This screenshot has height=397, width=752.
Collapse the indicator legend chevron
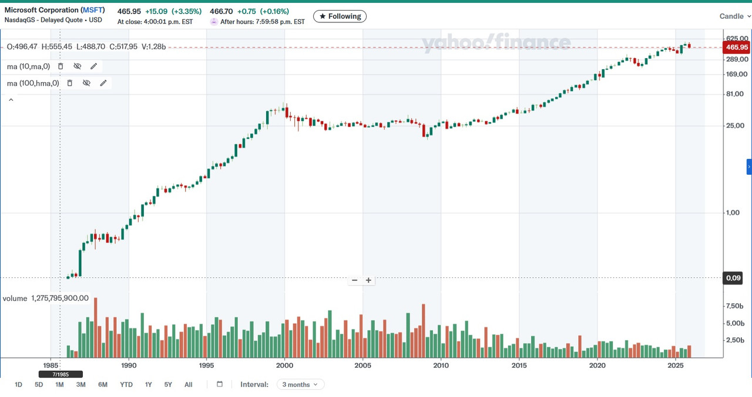click(x=11, y=100)
